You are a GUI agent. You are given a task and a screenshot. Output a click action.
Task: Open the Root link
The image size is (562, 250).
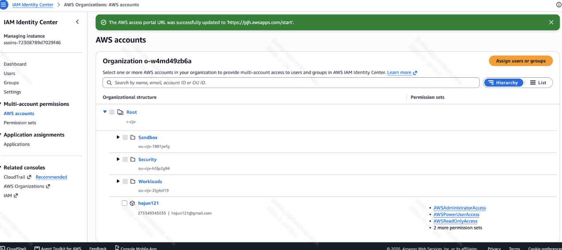pyautogui.click(x=132, y=112)
